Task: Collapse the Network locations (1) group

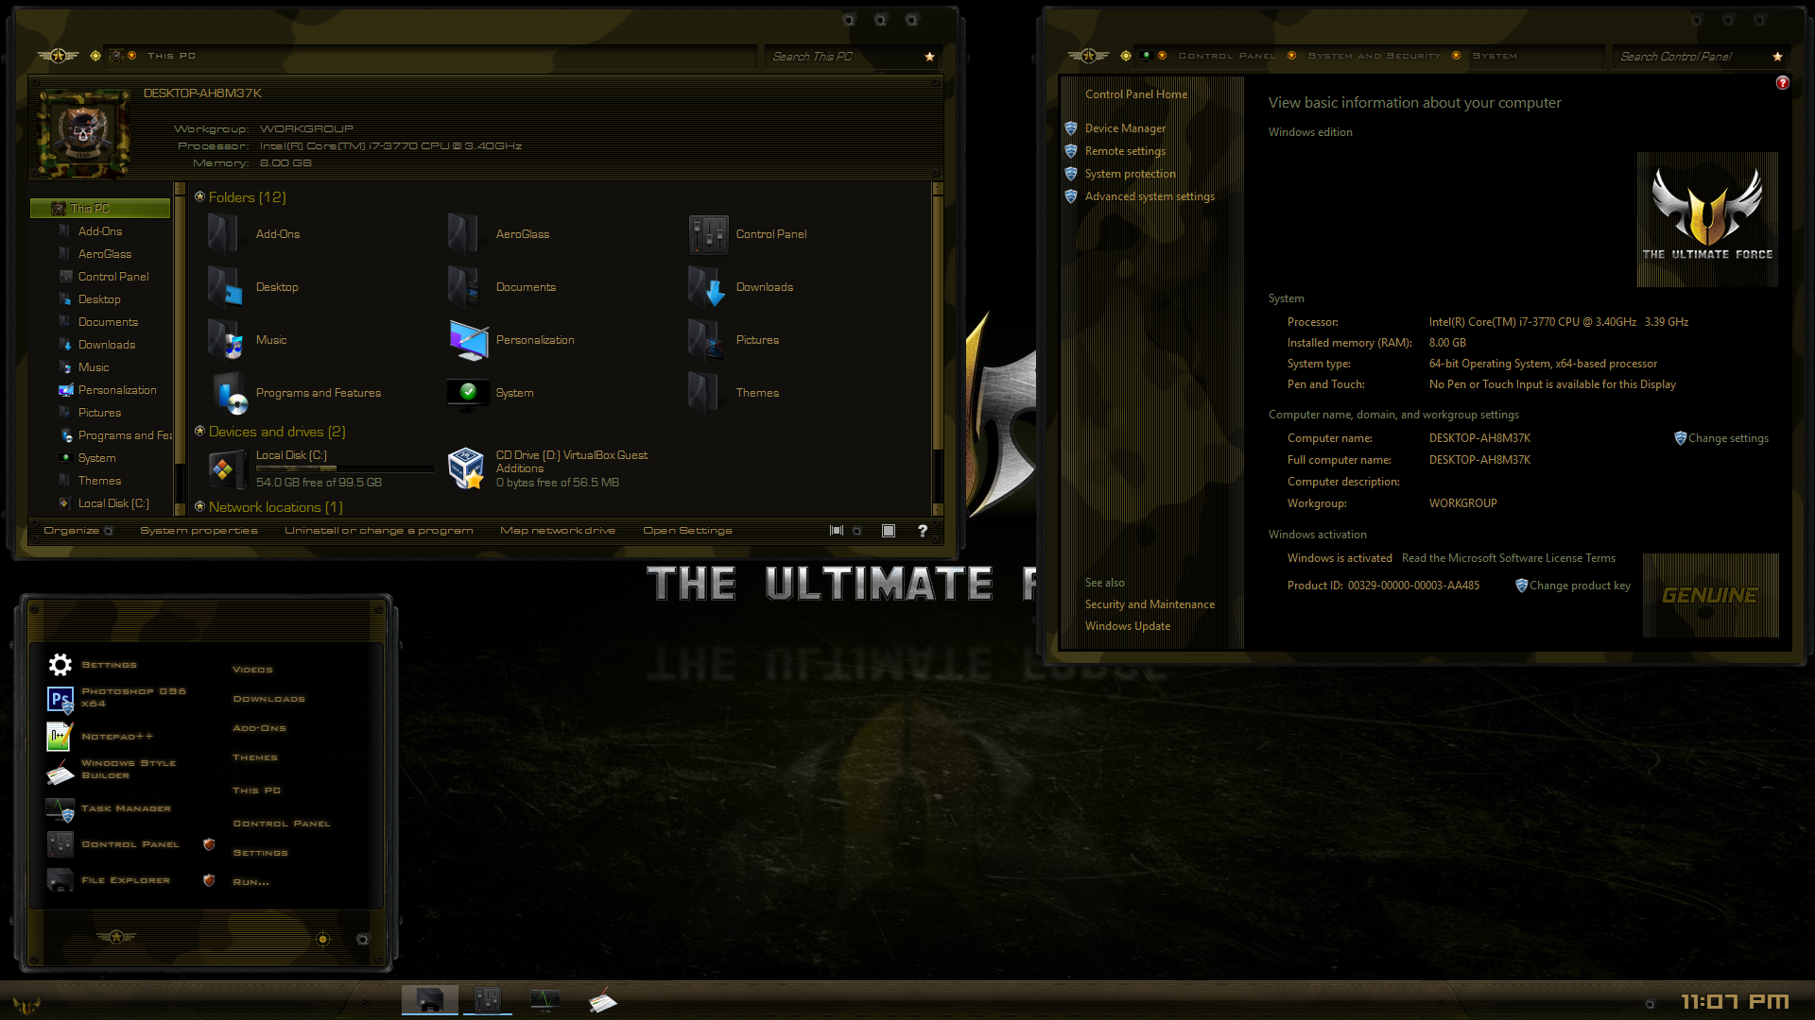Action: point(199,506)
